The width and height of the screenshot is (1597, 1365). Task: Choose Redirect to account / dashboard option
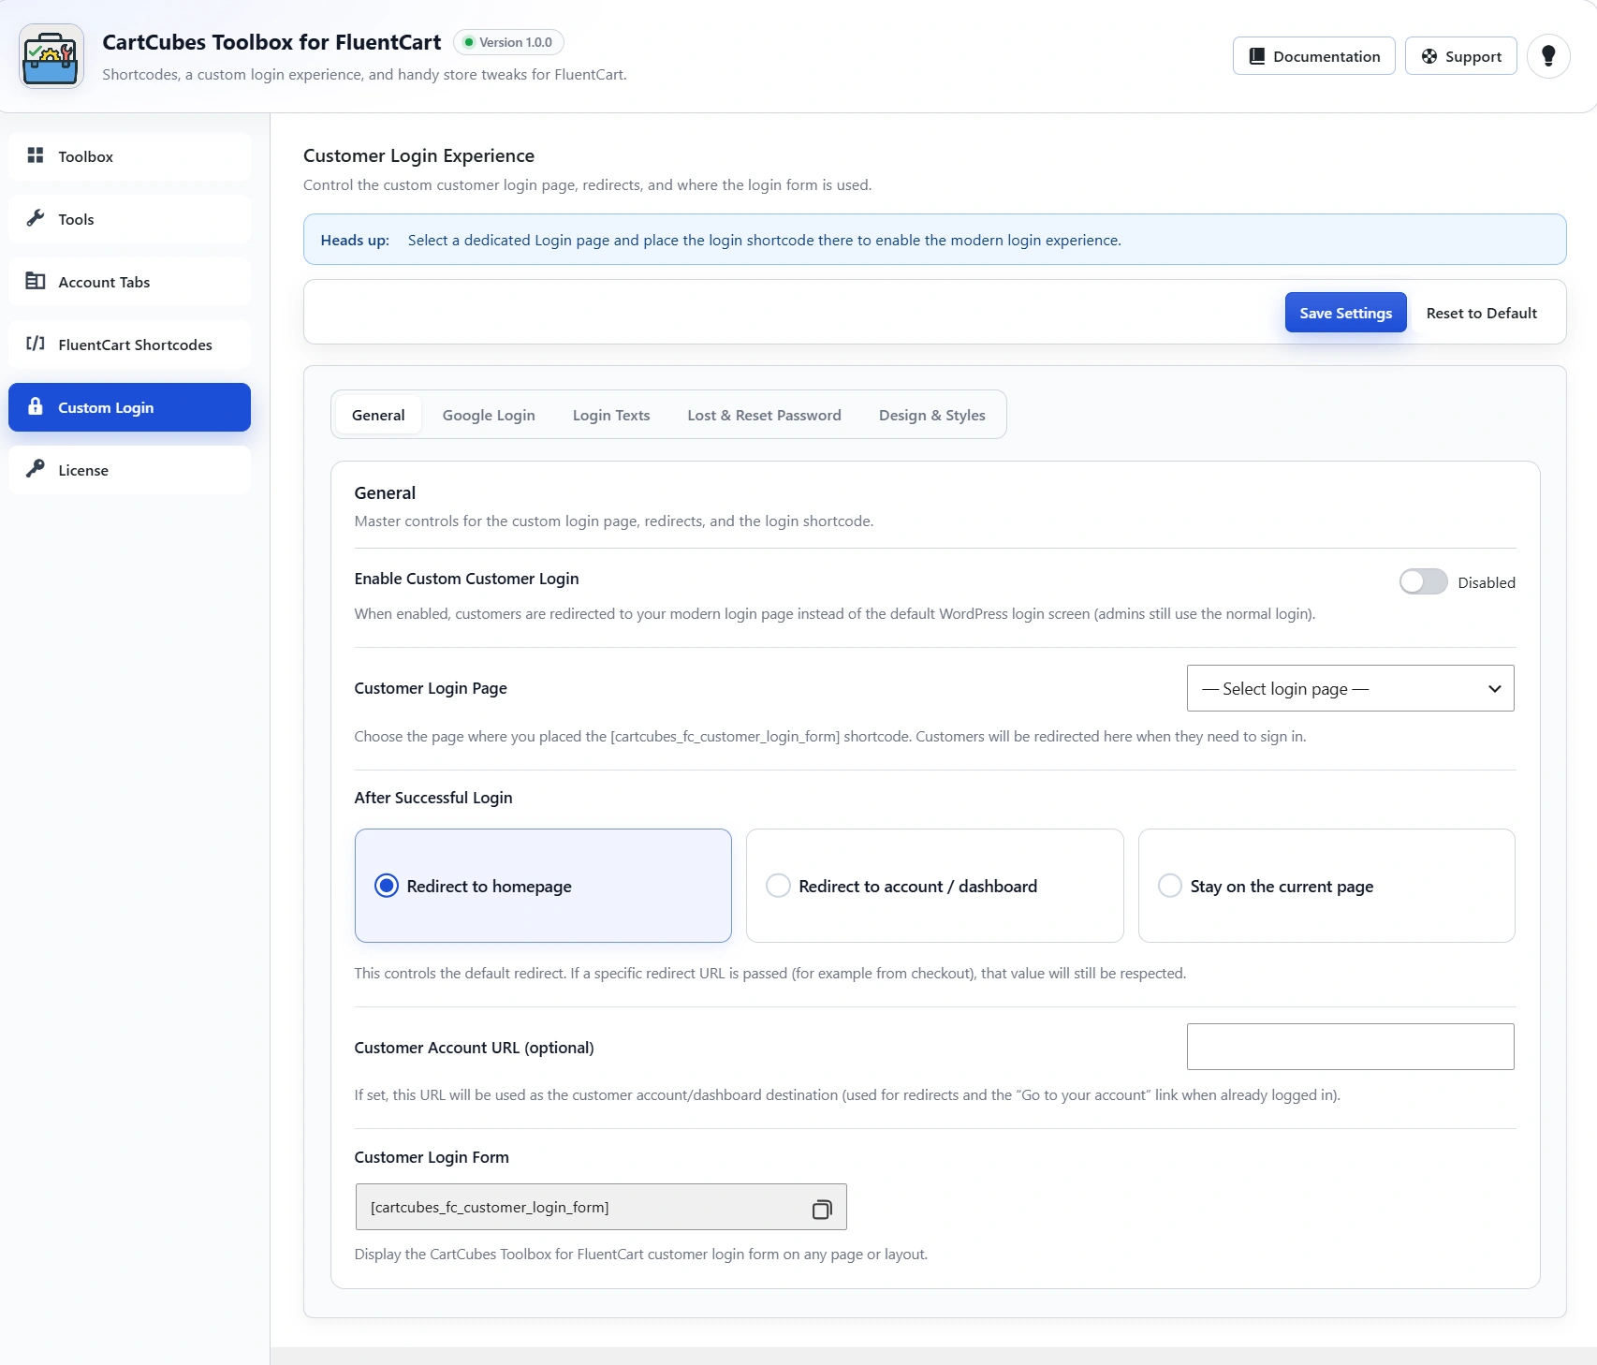[934, 886]
